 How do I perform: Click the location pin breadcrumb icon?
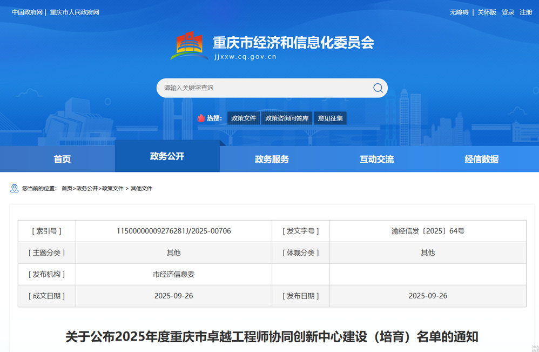15,188
